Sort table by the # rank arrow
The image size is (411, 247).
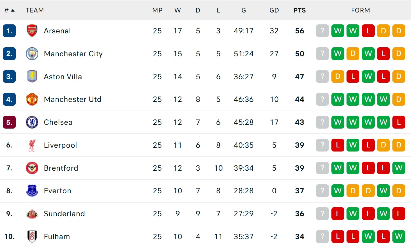point(12,10)
